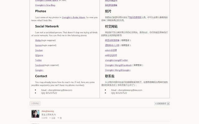The height and width of the screenshot is (124, 199).
Task: Open the Facebook link in English column
Action: pyautogui.click(x=40, y=65)
